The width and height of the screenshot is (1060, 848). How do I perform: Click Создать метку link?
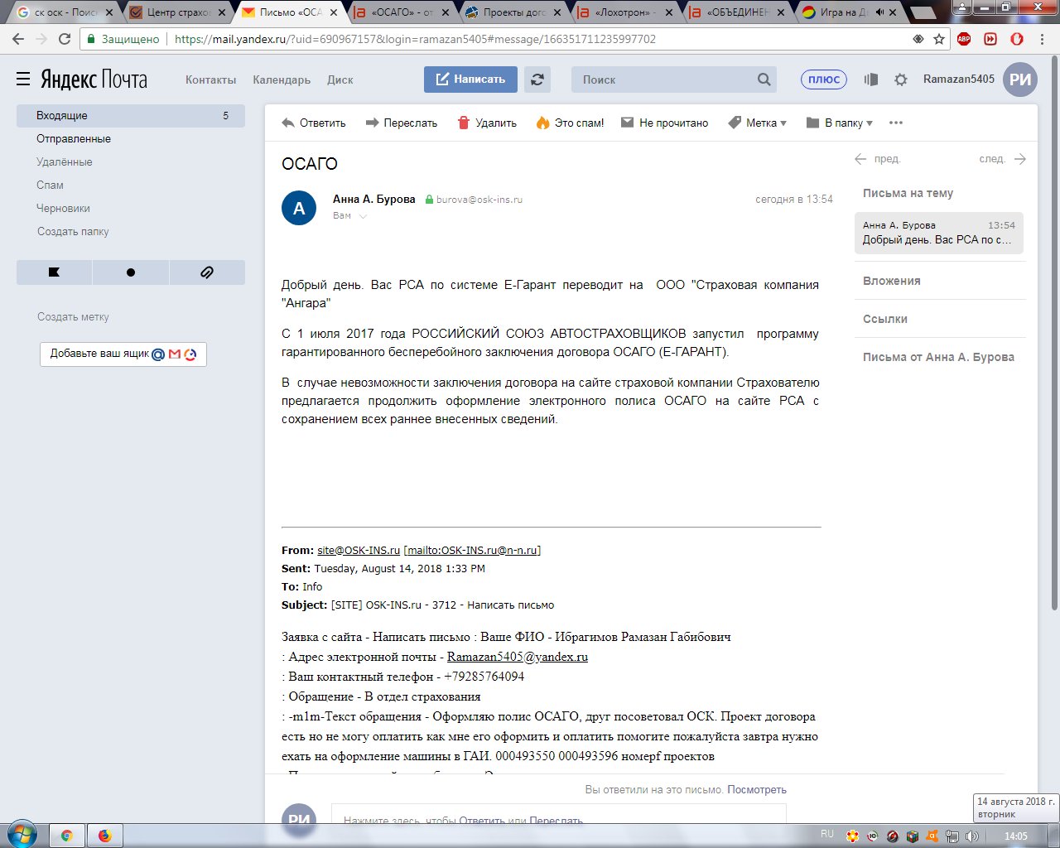point(73,317)
